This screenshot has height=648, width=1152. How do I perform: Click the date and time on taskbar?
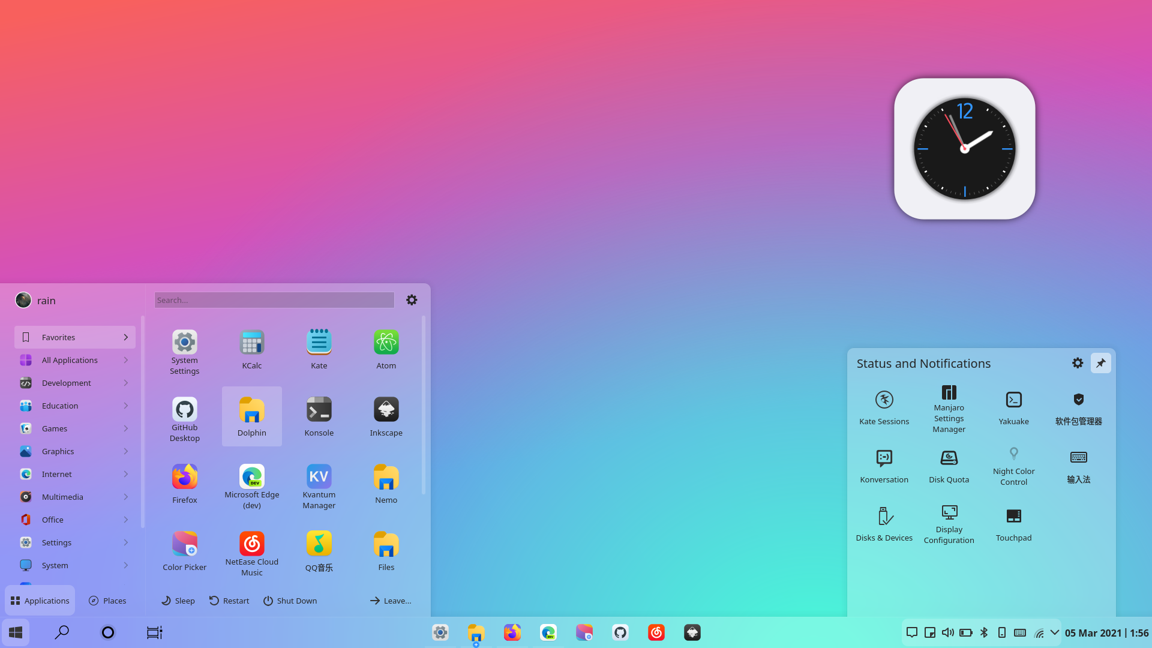click(1106, 632)
